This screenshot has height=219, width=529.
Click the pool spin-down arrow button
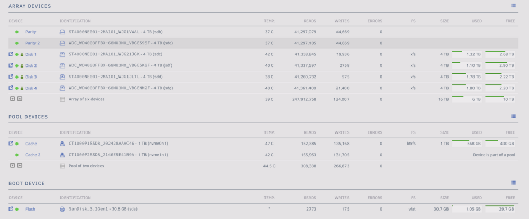click(13, 166)
